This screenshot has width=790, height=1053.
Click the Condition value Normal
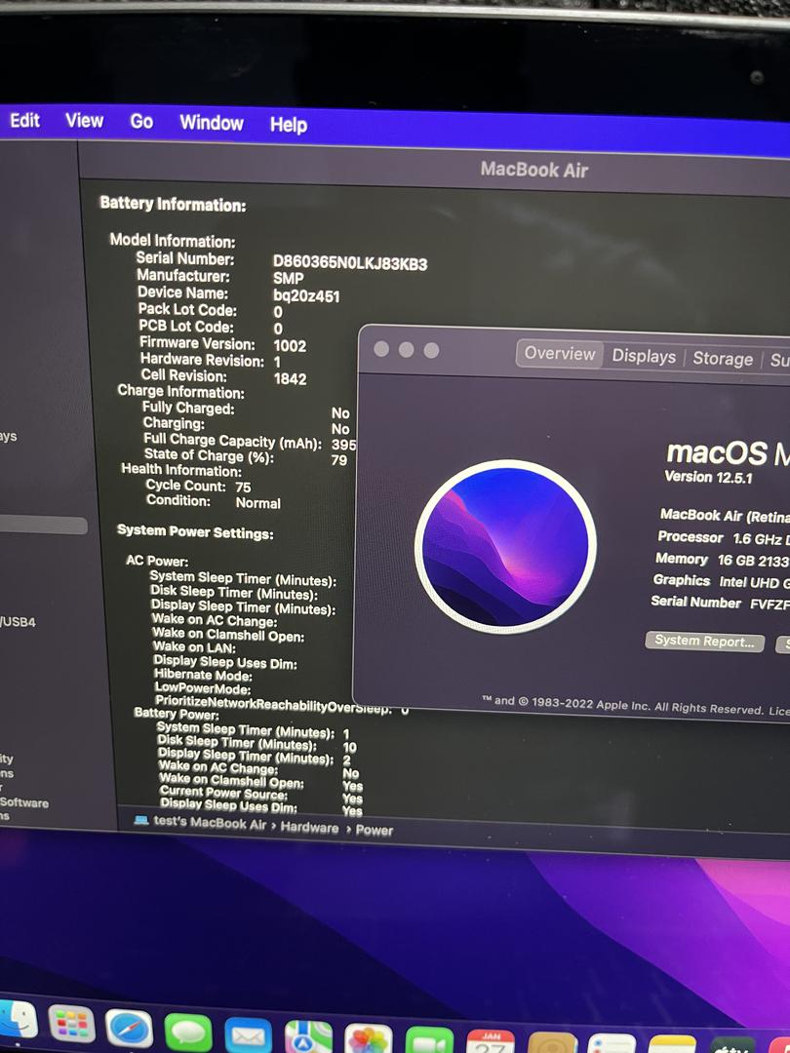[x=257, y=503]
